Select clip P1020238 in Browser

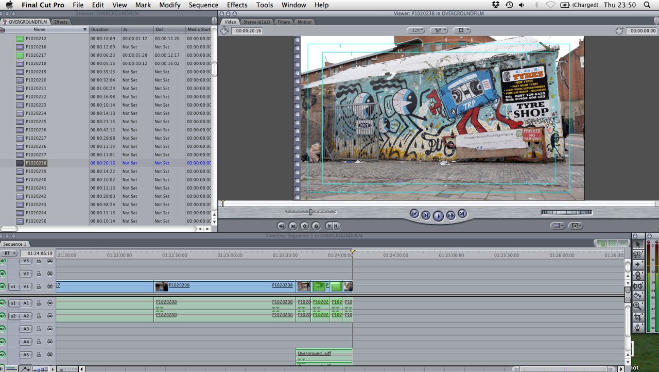pyautogui.click(x=36, y=163)
